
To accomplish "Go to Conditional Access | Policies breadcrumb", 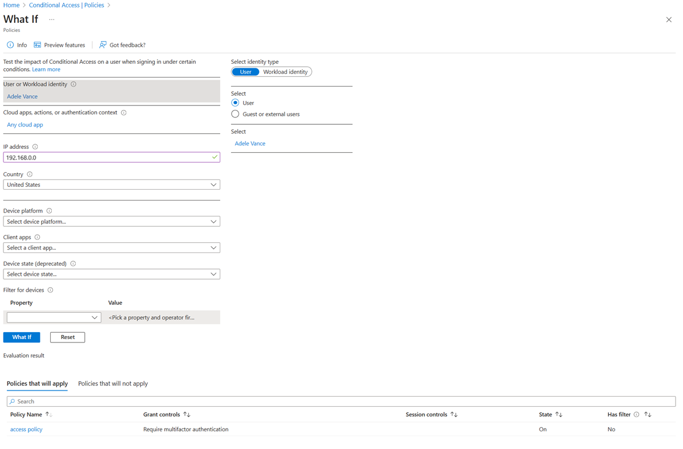I will 67,5.
